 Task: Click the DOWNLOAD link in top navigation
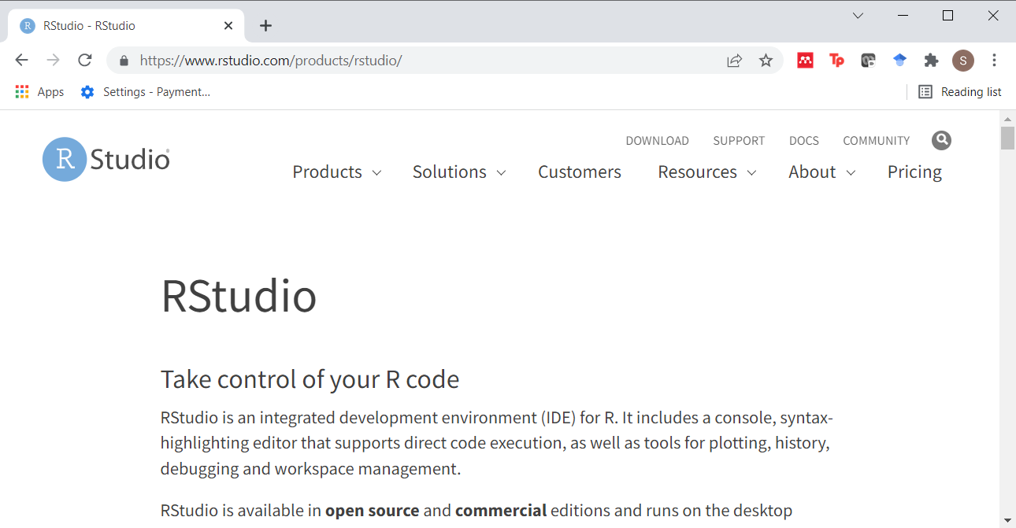click(x=657, y=141)
